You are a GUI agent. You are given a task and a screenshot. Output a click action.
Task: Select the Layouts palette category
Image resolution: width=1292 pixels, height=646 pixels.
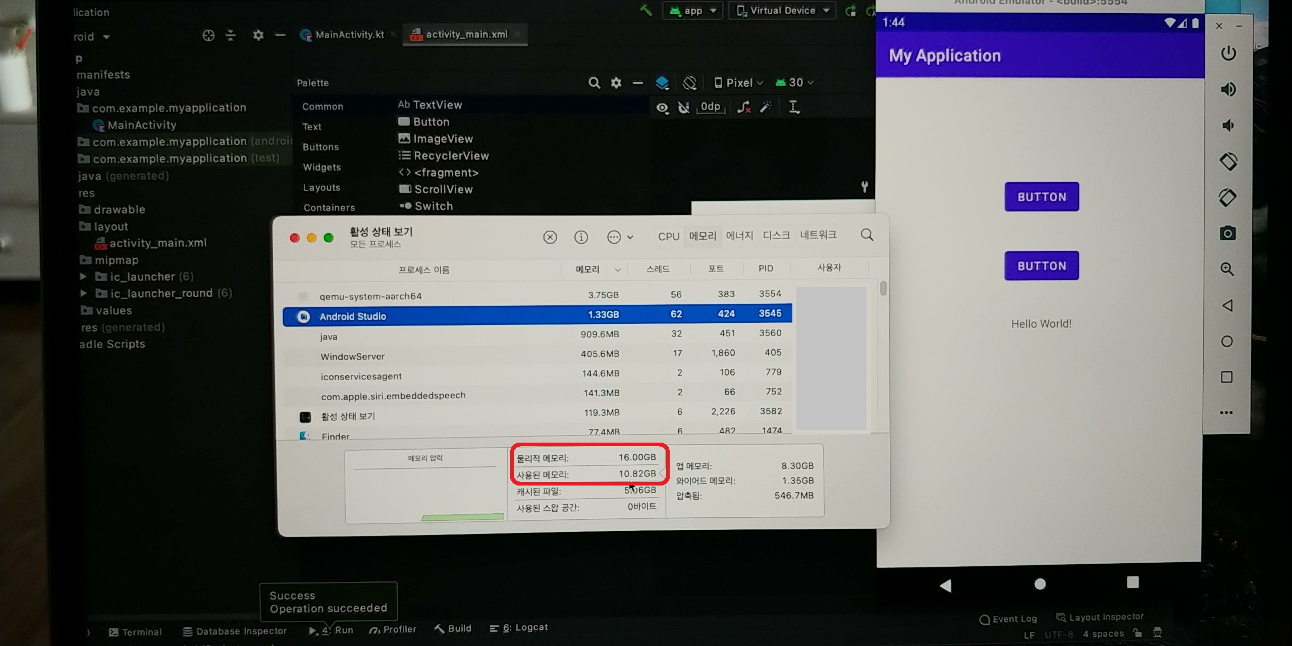coord(321,188)
